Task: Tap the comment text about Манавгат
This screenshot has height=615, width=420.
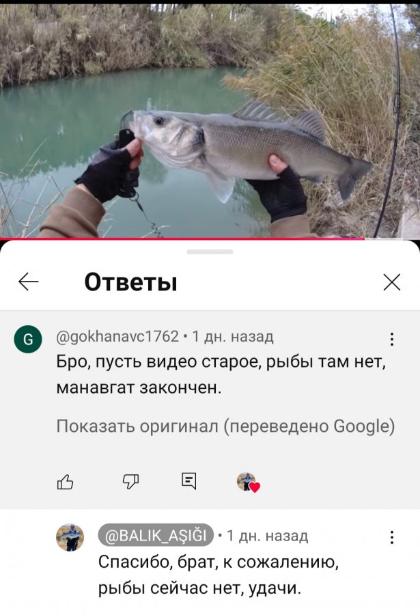Action: click(x=221, y=374)
